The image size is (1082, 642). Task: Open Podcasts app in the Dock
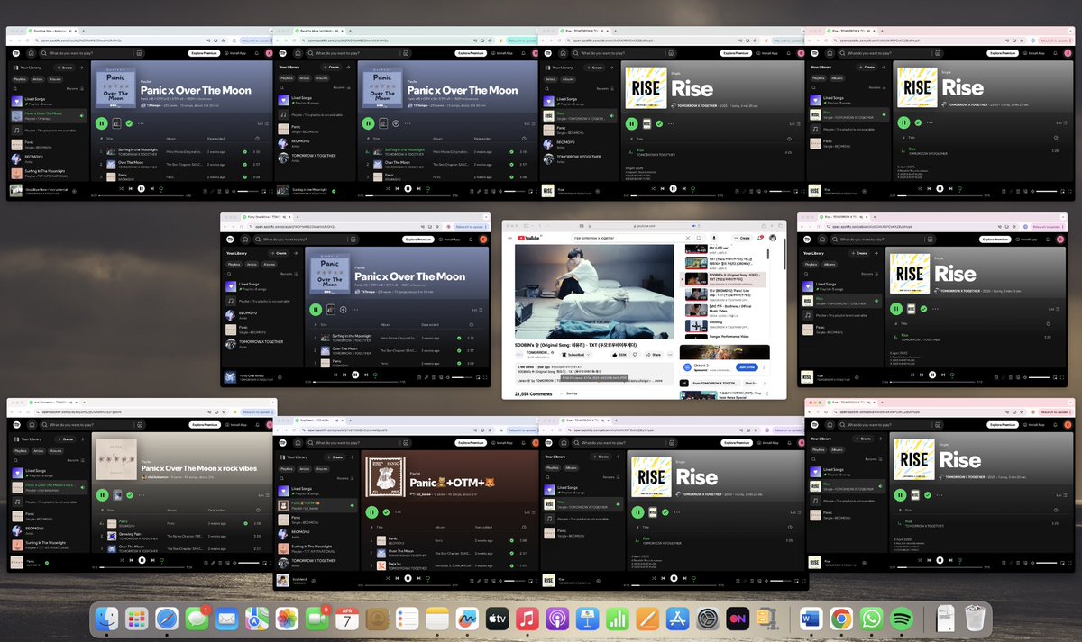click(556, 619)
